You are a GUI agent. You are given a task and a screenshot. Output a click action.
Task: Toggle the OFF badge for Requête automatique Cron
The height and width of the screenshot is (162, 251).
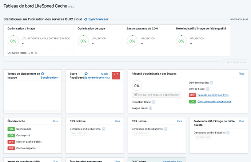[x=192, y=95]
